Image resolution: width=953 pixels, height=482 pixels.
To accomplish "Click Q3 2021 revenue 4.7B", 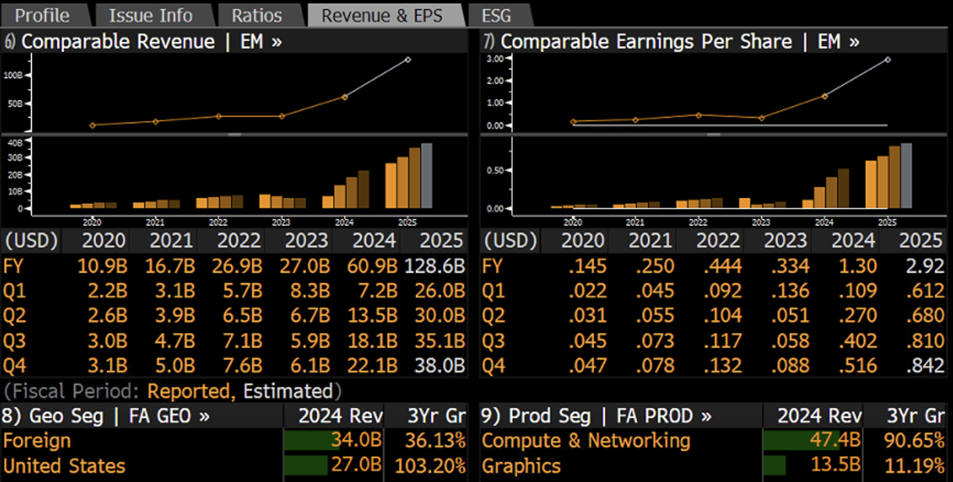I will click(x=175, y=341).
